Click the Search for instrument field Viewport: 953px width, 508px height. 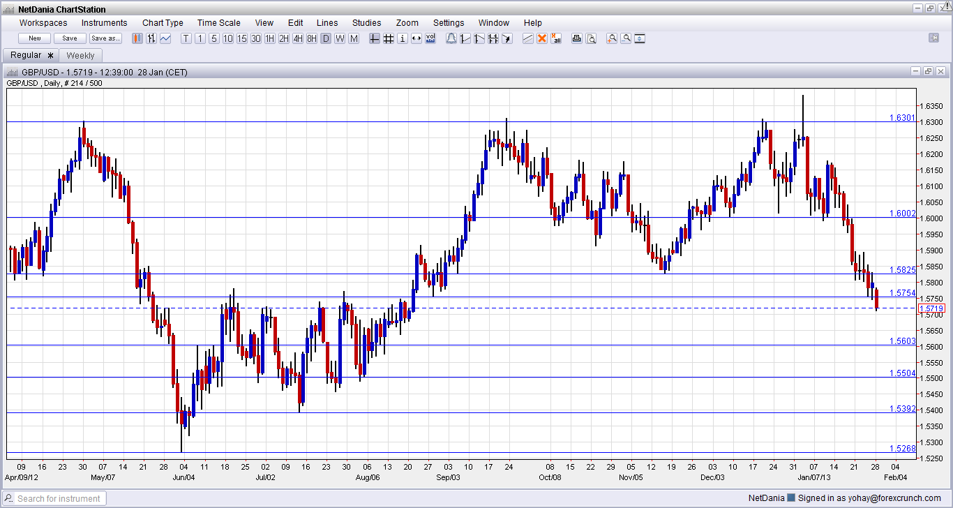click(x=55, y=498)
